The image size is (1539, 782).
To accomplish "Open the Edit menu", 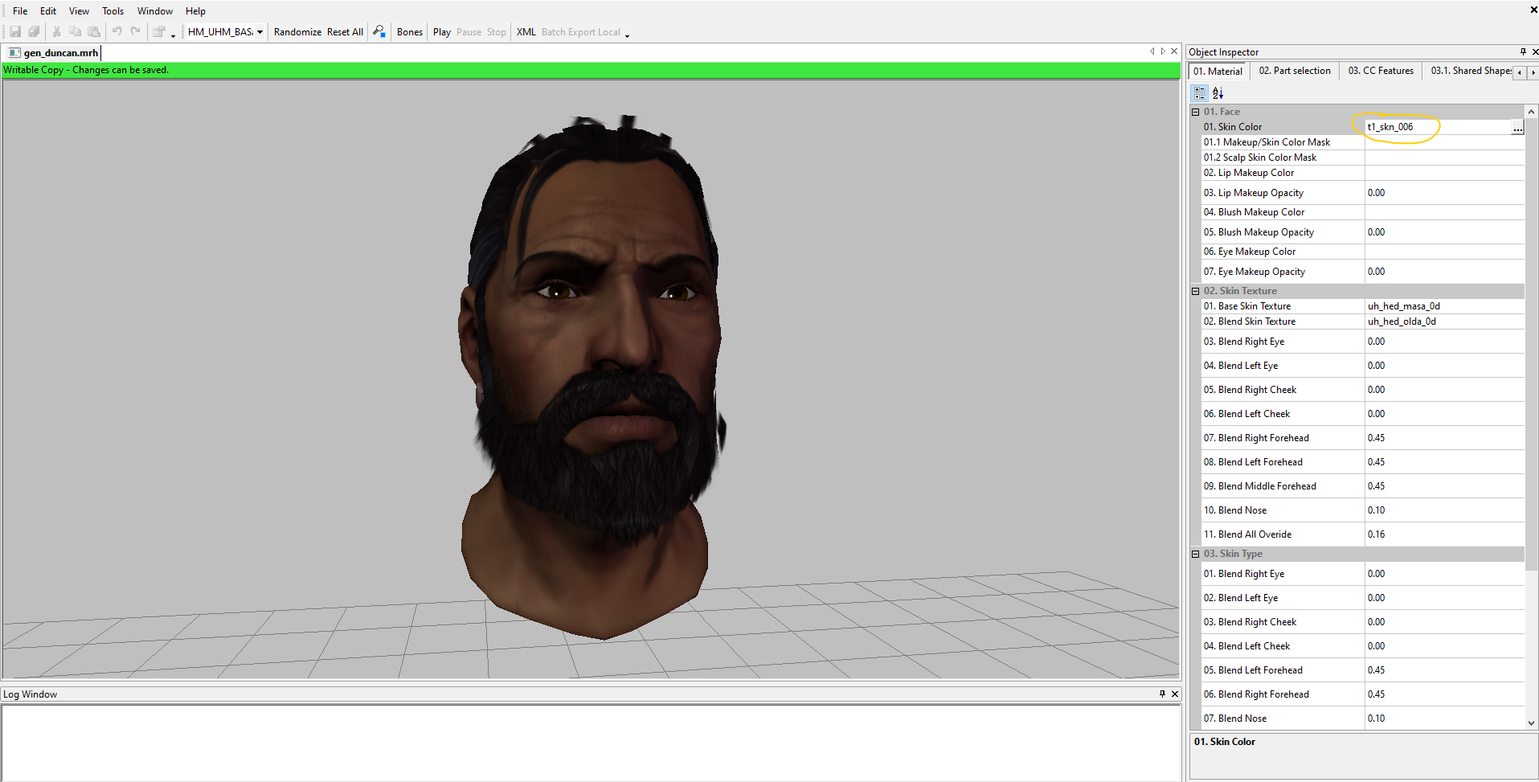I will [x=48, y=11].
